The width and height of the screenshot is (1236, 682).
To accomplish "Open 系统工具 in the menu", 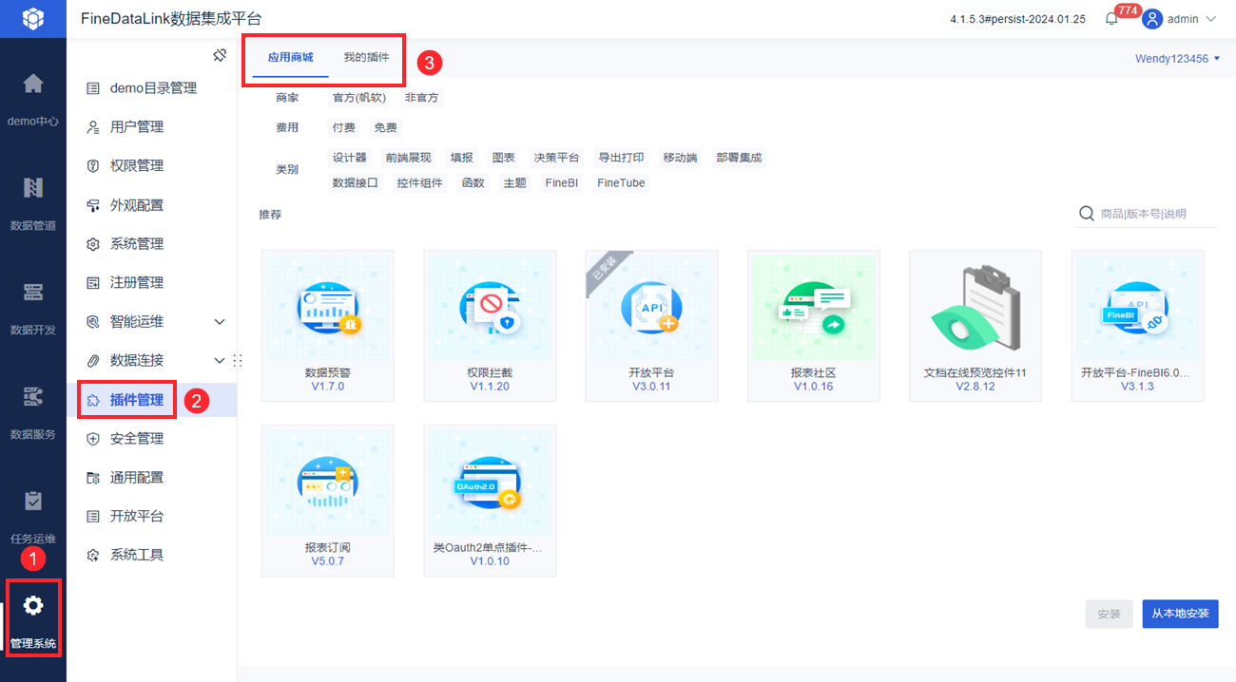I will coord(137,555).
